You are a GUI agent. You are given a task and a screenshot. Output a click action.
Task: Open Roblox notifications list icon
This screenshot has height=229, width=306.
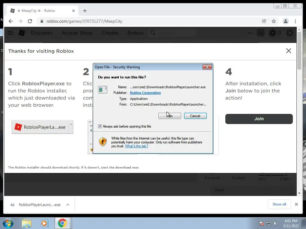point(261,33)
